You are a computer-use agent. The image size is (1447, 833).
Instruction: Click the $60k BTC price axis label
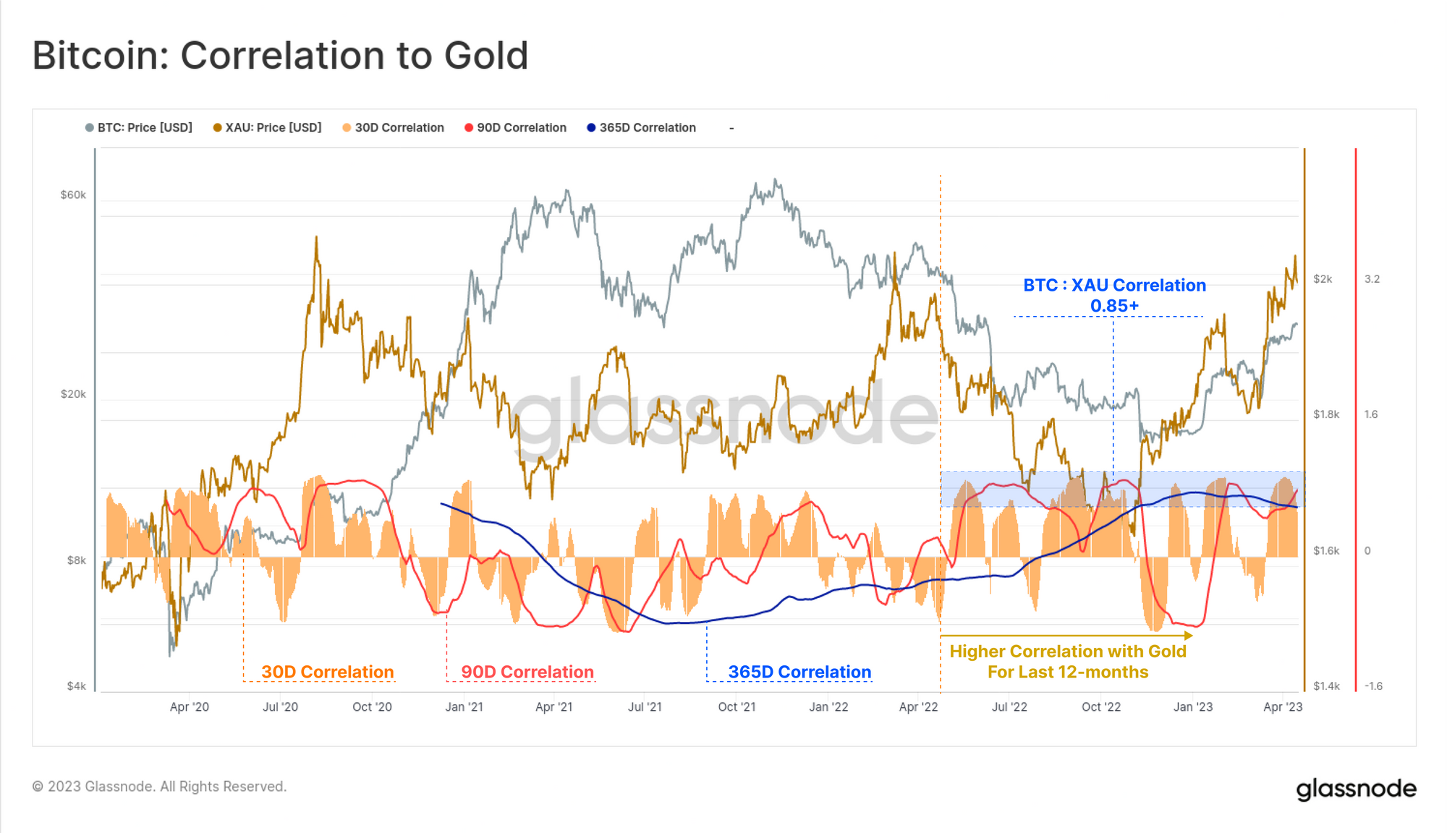pyautogui.click(x=73, y=195)
